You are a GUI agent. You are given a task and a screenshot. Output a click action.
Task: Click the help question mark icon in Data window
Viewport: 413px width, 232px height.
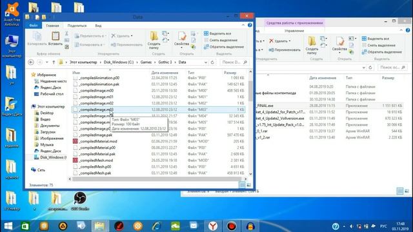[x=250, y=25]
